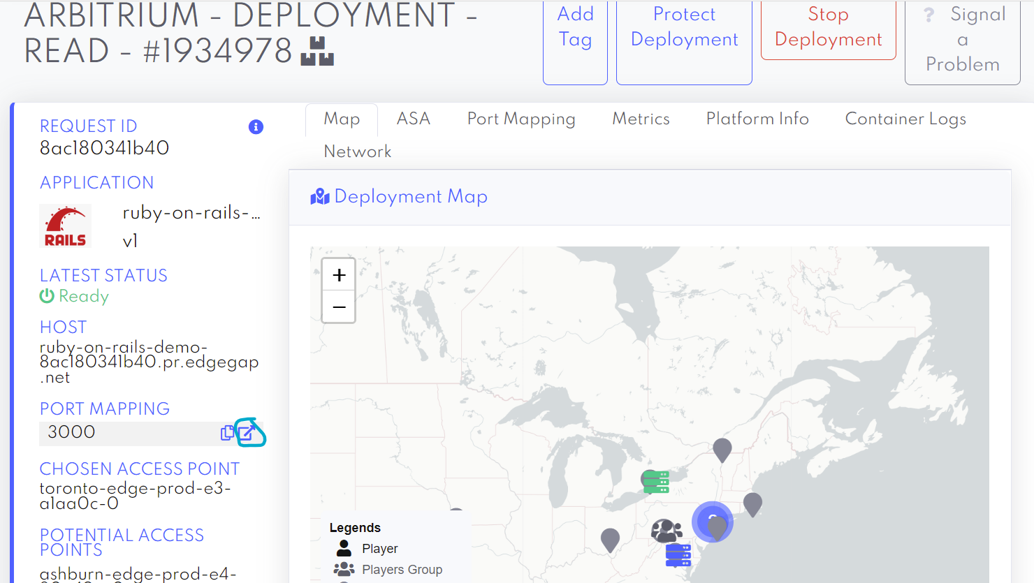
Task: Click the Ruby on Rails application logo
Action: coord(65,226)
